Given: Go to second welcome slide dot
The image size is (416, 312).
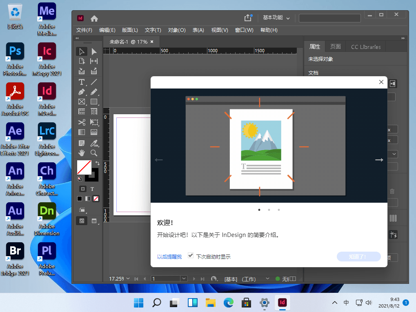Looking at the screenshot, I should [269, 210].
